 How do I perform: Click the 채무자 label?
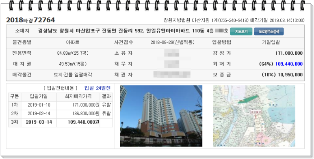point(123,64)
